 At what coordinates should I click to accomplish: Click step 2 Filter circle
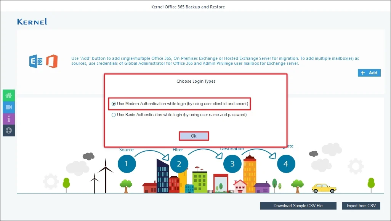pos(179,164)
